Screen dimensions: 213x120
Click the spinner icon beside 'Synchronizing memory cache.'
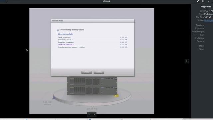(58, 30)
